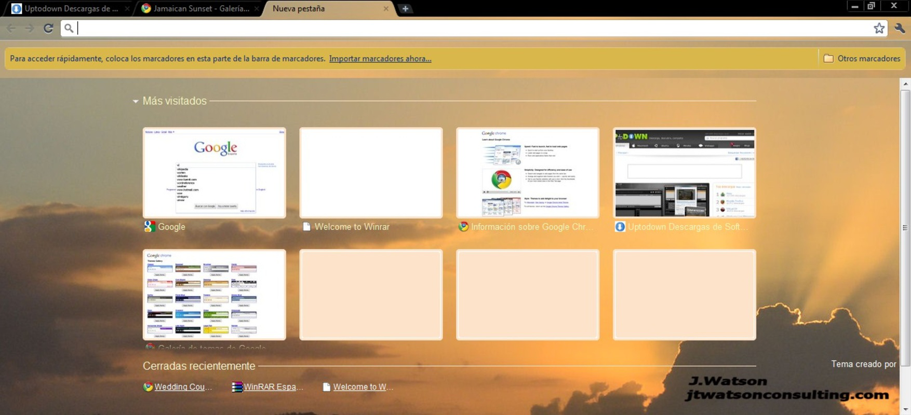911x415 pixels.
Task: Click Información sobre Google Chr... title link
Action: click(x=532, y=227)
